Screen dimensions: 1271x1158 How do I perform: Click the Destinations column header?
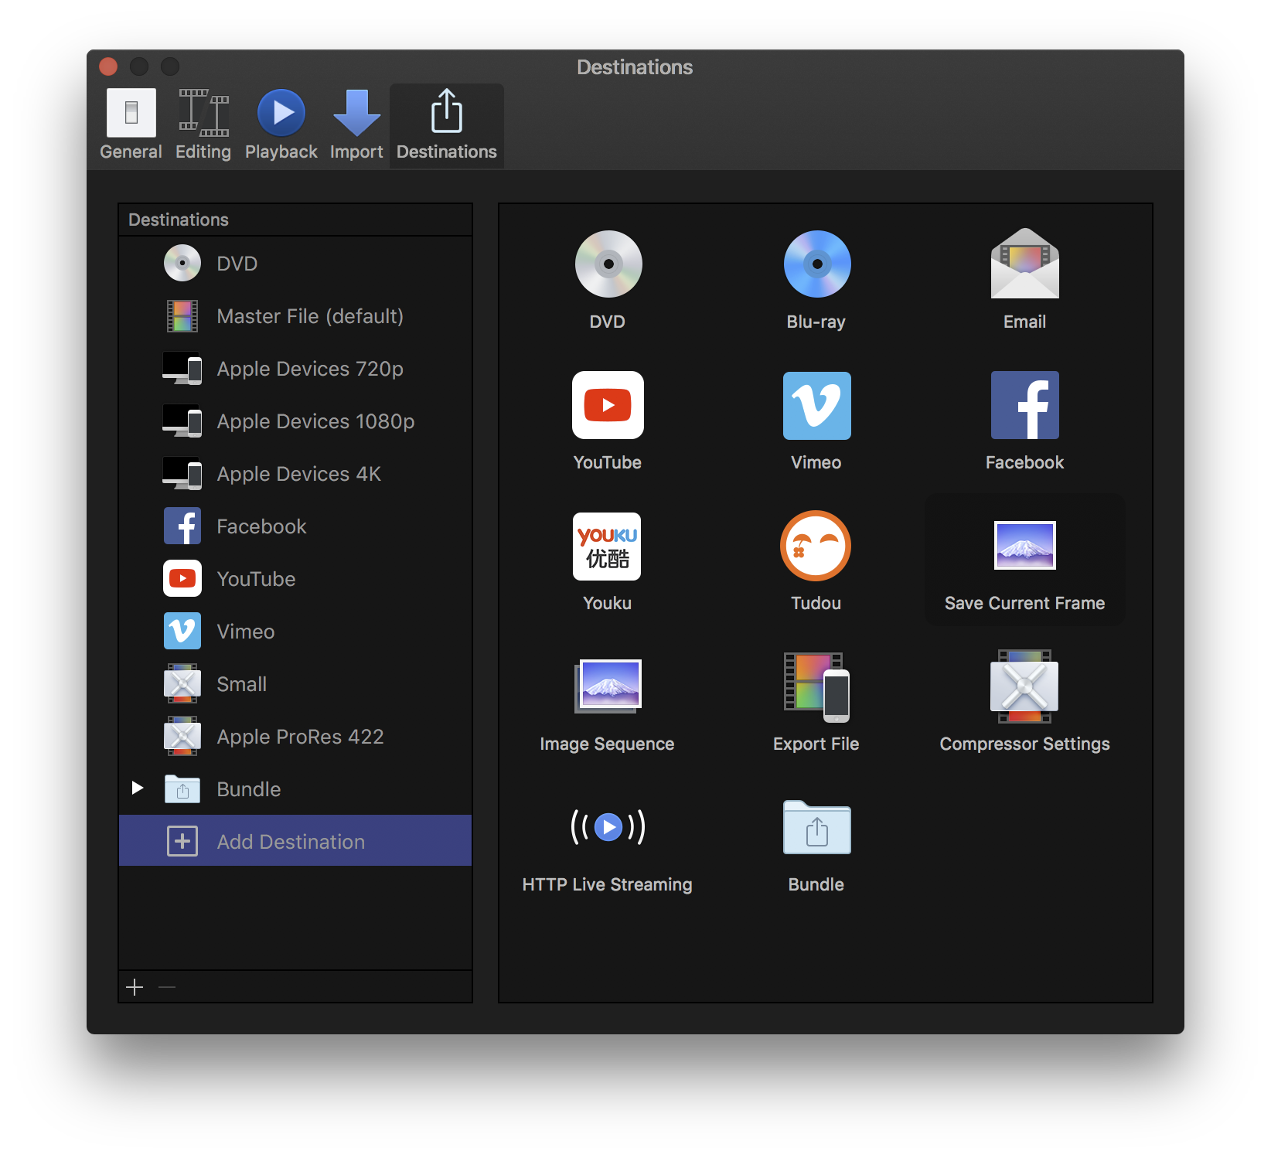(295, 220)
